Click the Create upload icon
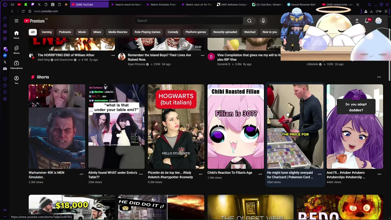 click(357, 21)
